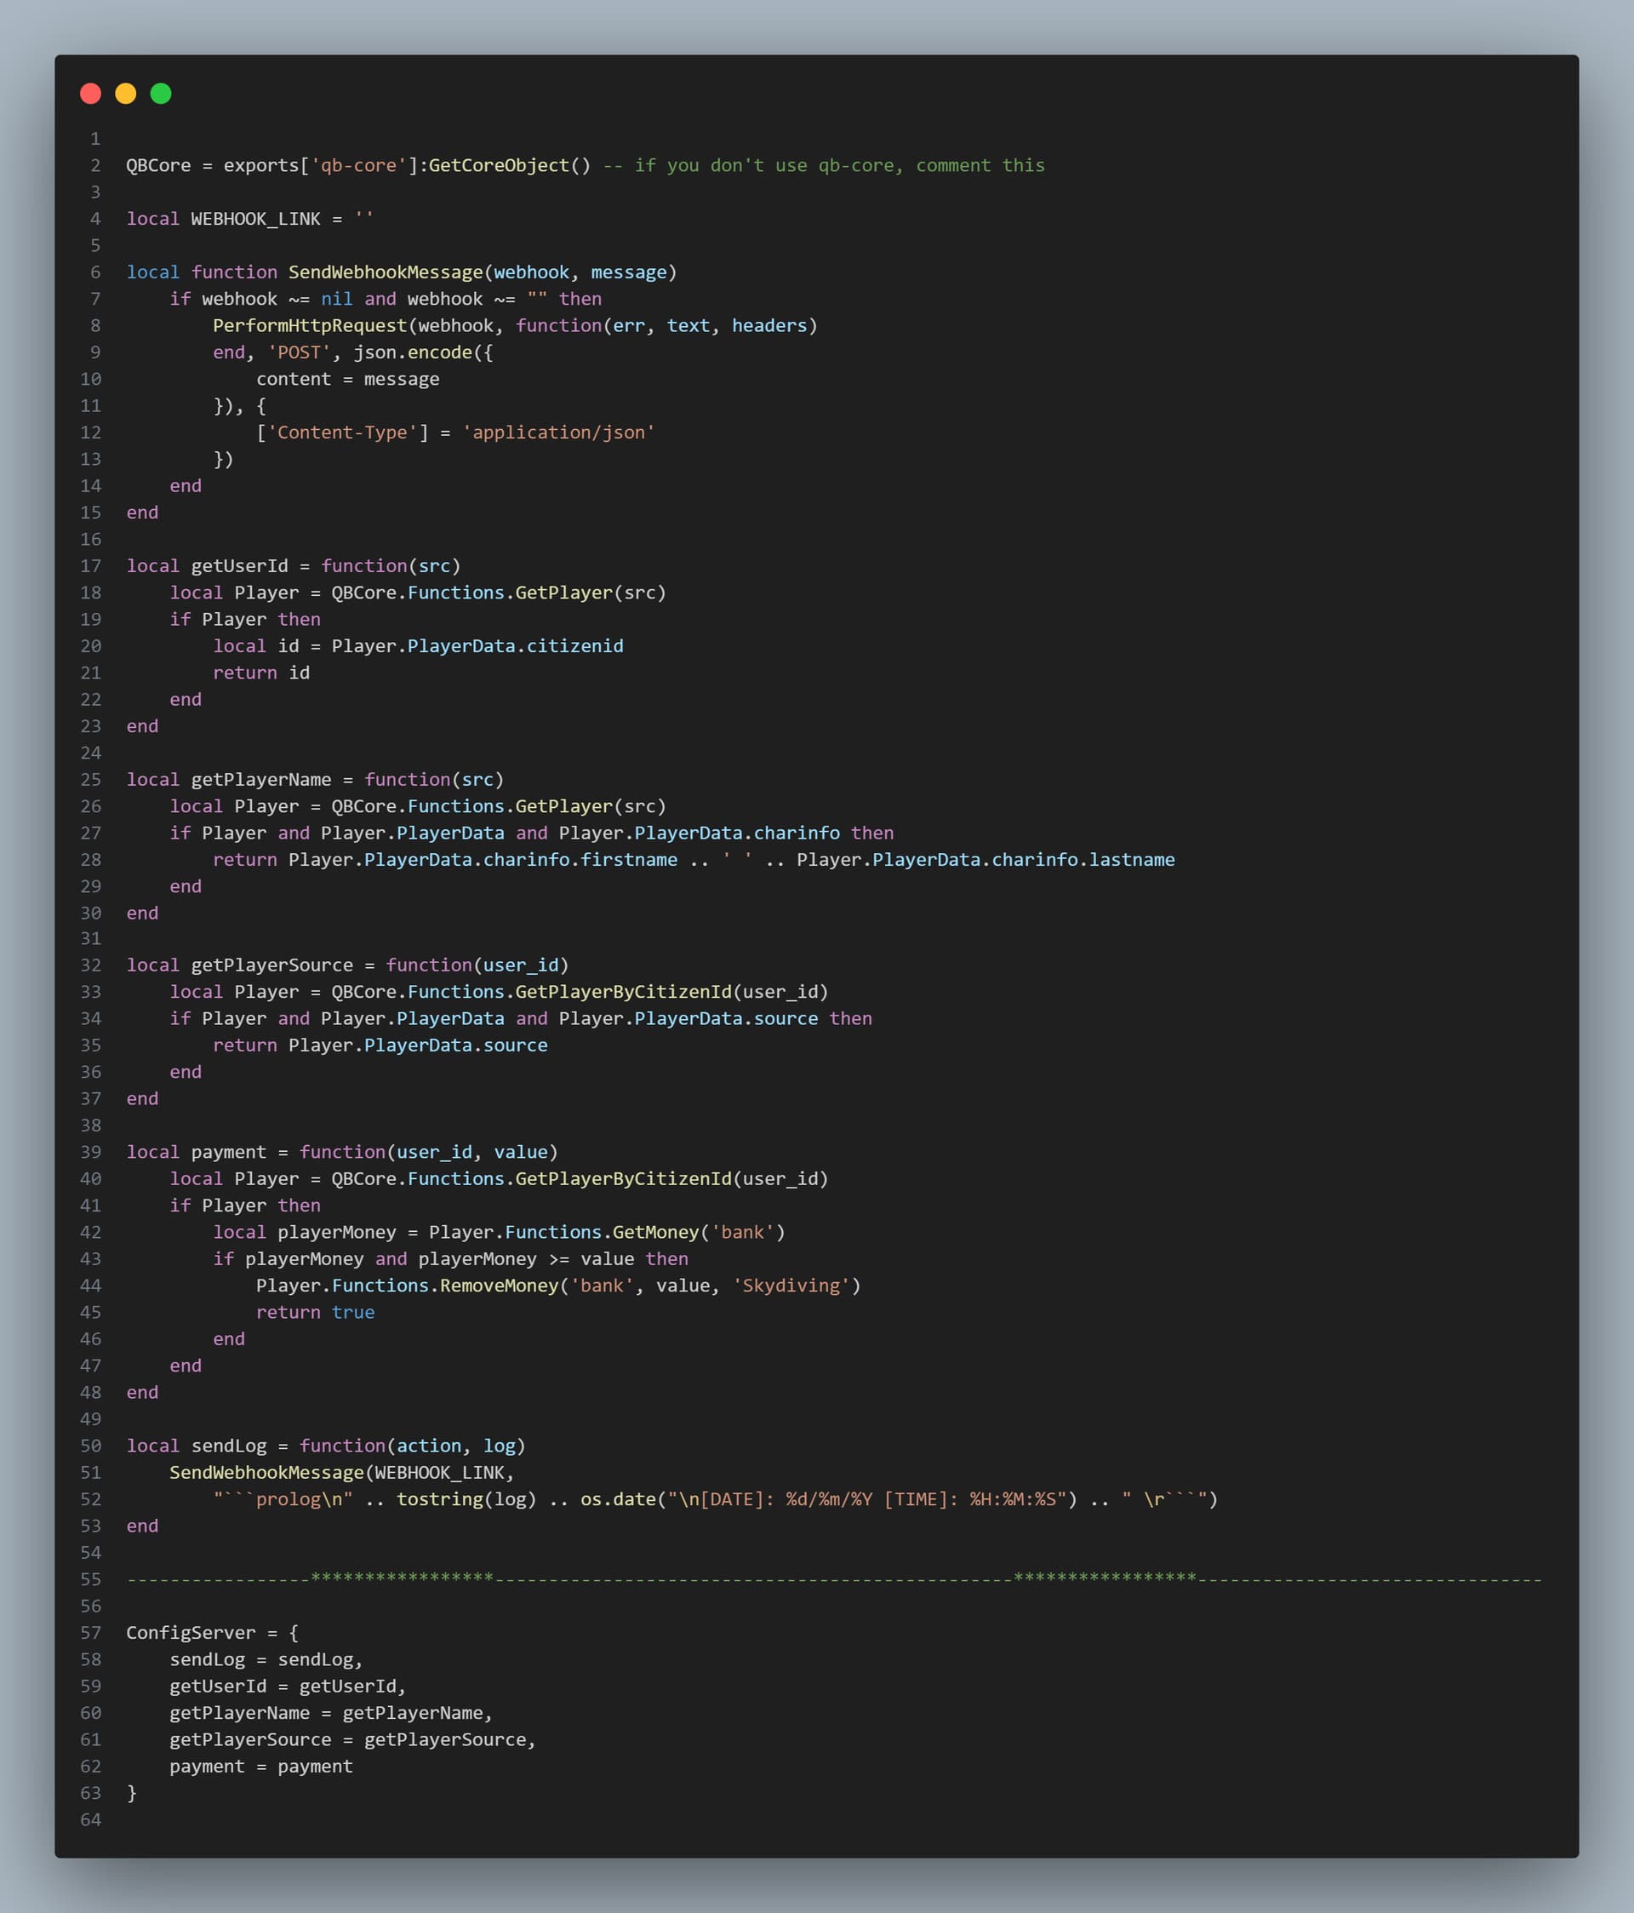Click GetPlayerByCitizenId on line 33
This screenshot has width=1634, height=1913.
coord(622,992)
